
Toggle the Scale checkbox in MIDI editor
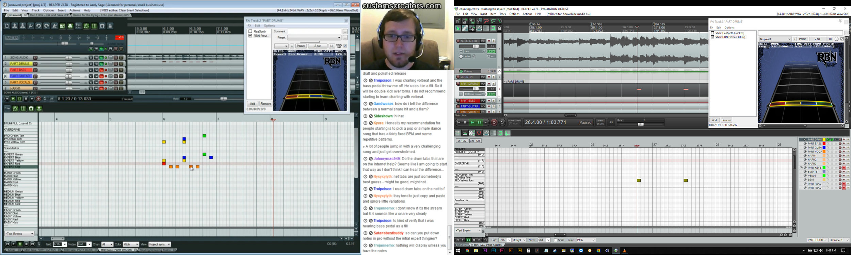(x=555, y=240)
